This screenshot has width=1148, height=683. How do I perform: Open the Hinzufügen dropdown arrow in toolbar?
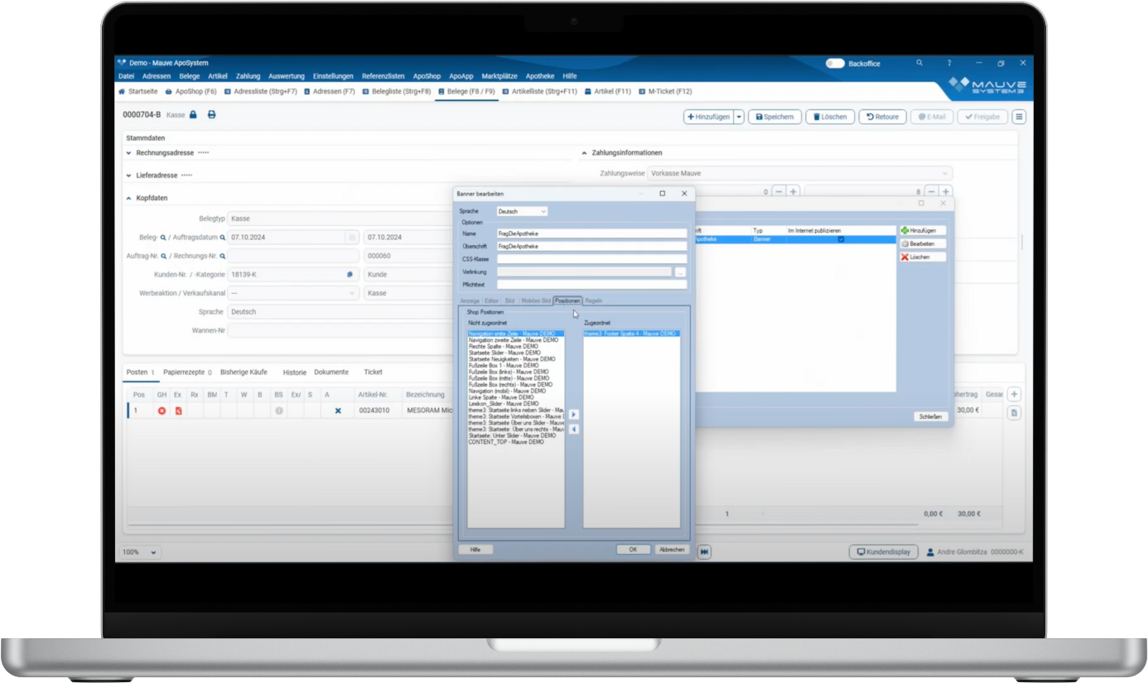coord(739,117)
